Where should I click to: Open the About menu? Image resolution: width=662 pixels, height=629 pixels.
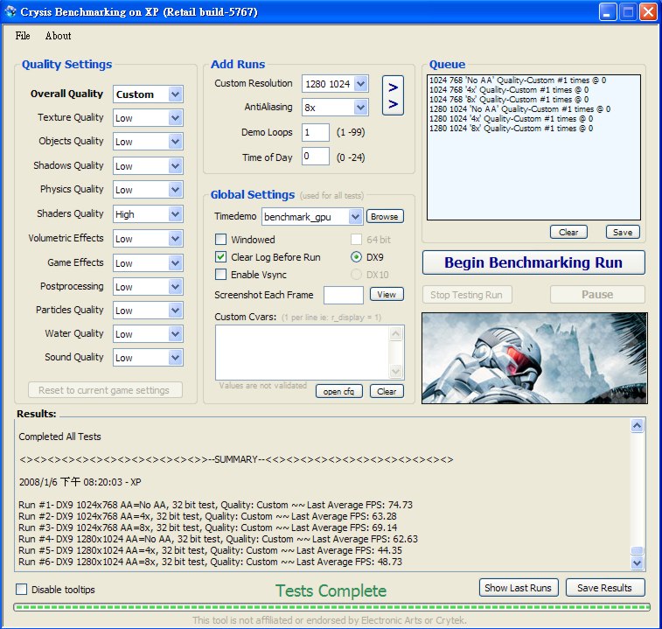coord(59,36)
